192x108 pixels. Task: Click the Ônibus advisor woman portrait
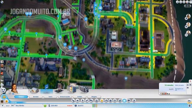(x=14, y=88)
